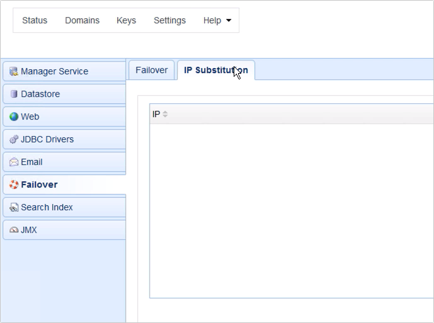Click the Search Index icon
The image size is (434, 323).
pyautogui.click(x=14, y=208)
